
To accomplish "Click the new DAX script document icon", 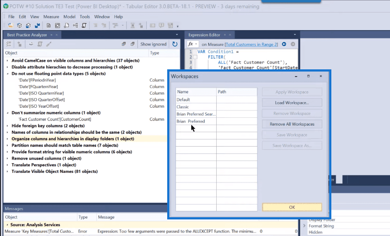I will tap(49, 25).
